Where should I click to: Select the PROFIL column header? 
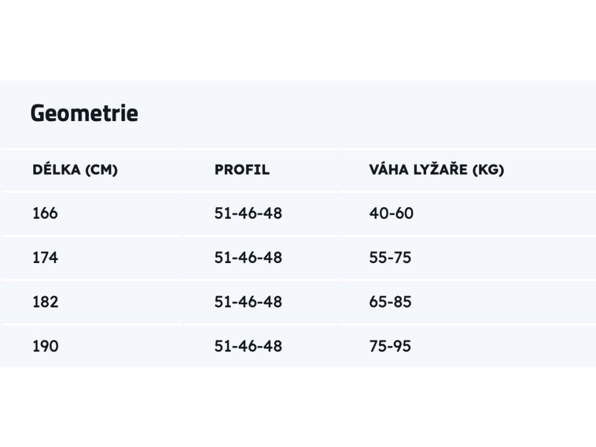242,169
